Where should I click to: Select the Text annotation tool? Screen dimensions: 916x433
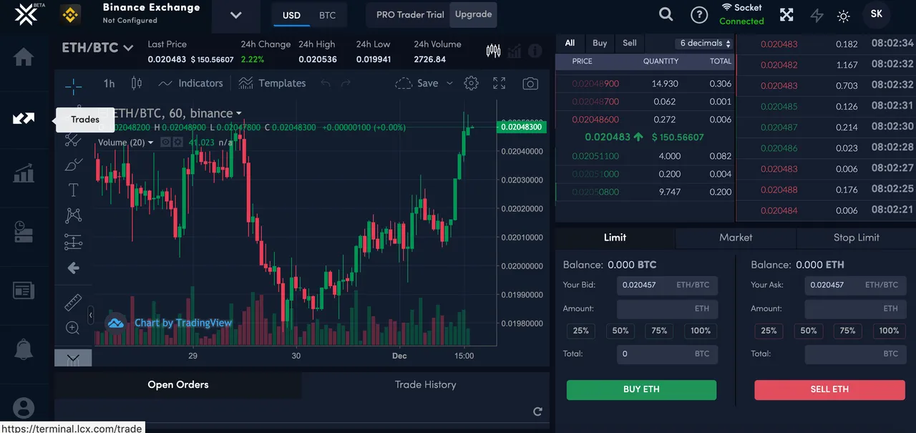tap(73, 190)
